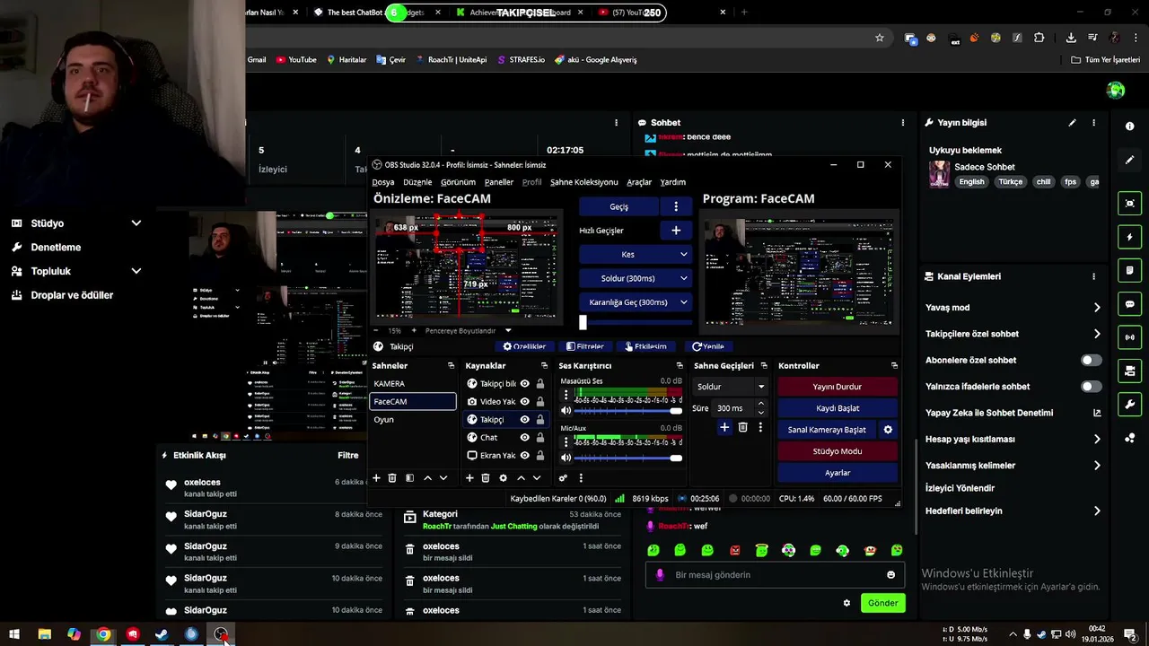Toggle lock on Video Yak source
Image resolution: width=1149 pixels, height=646 pixels.
[539, 401]
